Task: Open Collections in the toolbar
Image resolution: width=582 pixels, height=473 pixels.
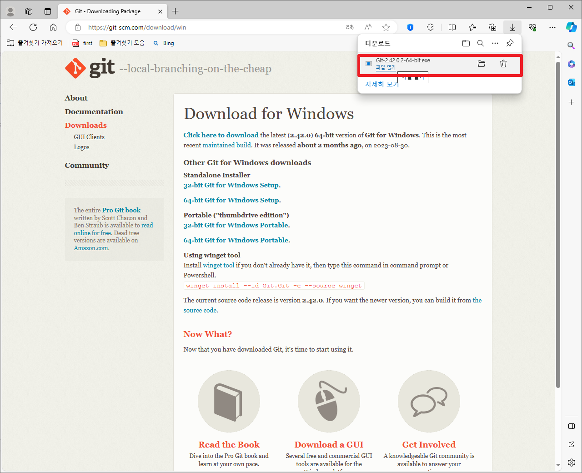Action: click(x=492, y=27)
